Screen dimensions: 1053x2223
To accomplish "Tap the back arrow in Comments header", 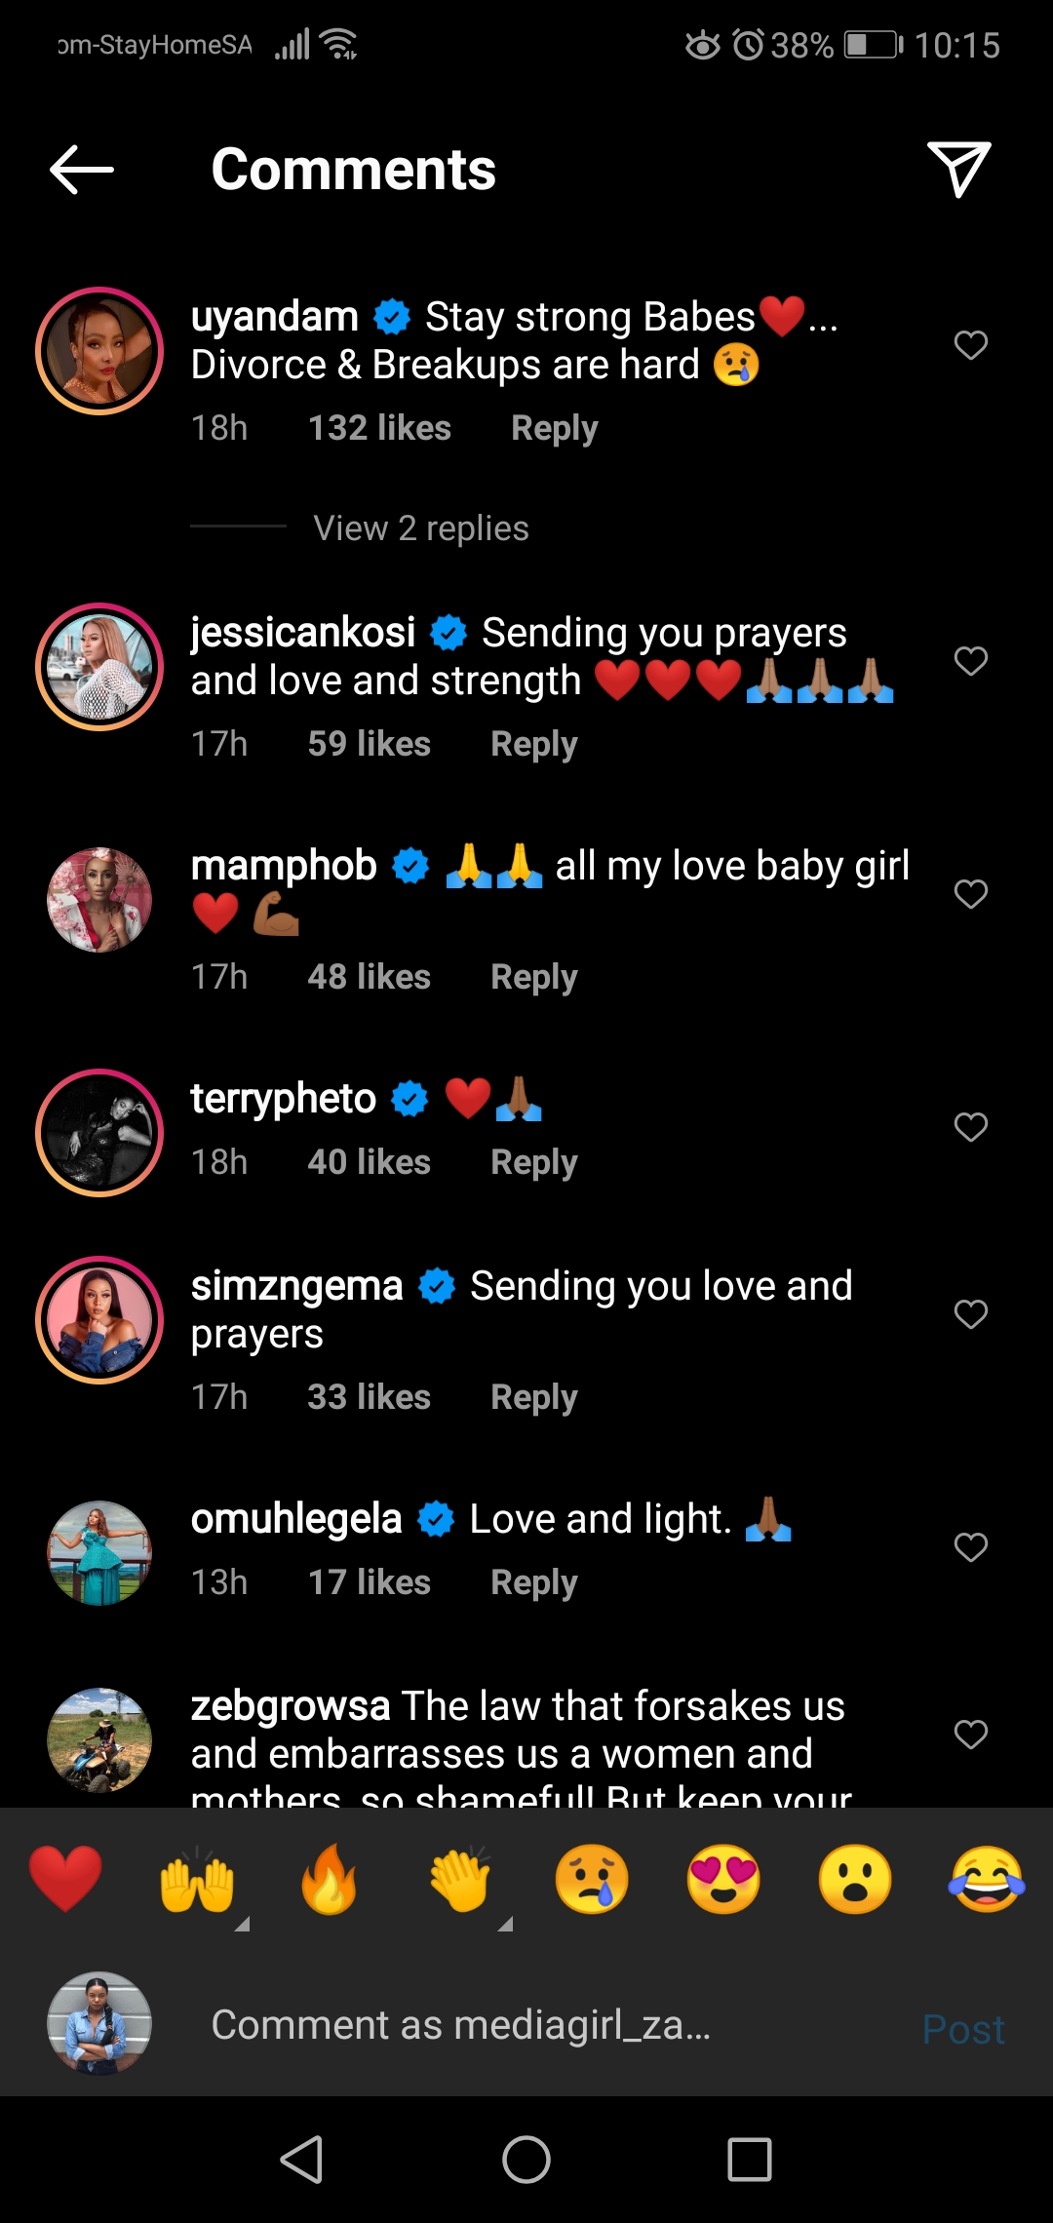I will point(82,170).
